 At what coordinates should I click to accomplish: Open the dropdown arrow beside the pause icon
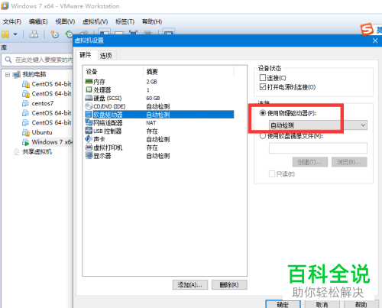(x=15, y=34)
